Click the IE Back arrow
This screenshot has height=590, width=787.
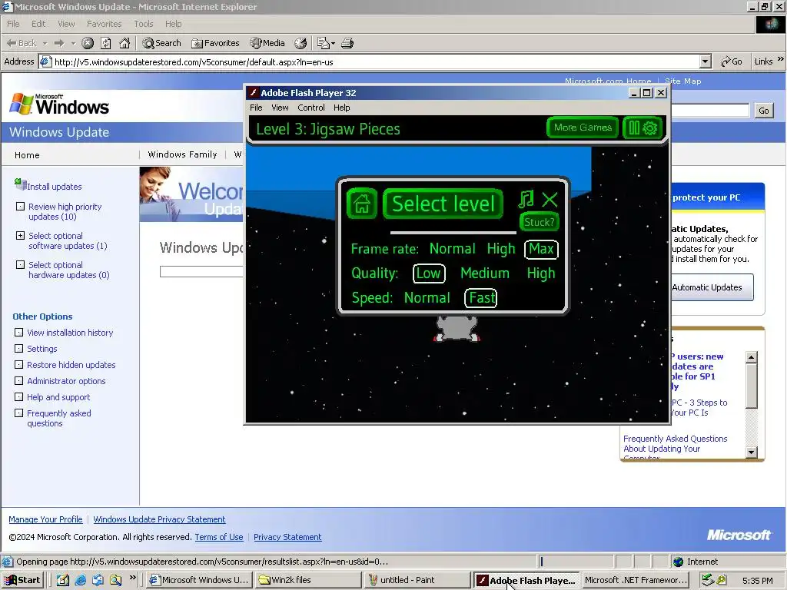[21, 43]
